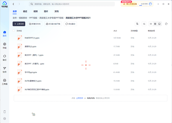
Task: Switch to the 图片 tab
Action: pos(46,11)
